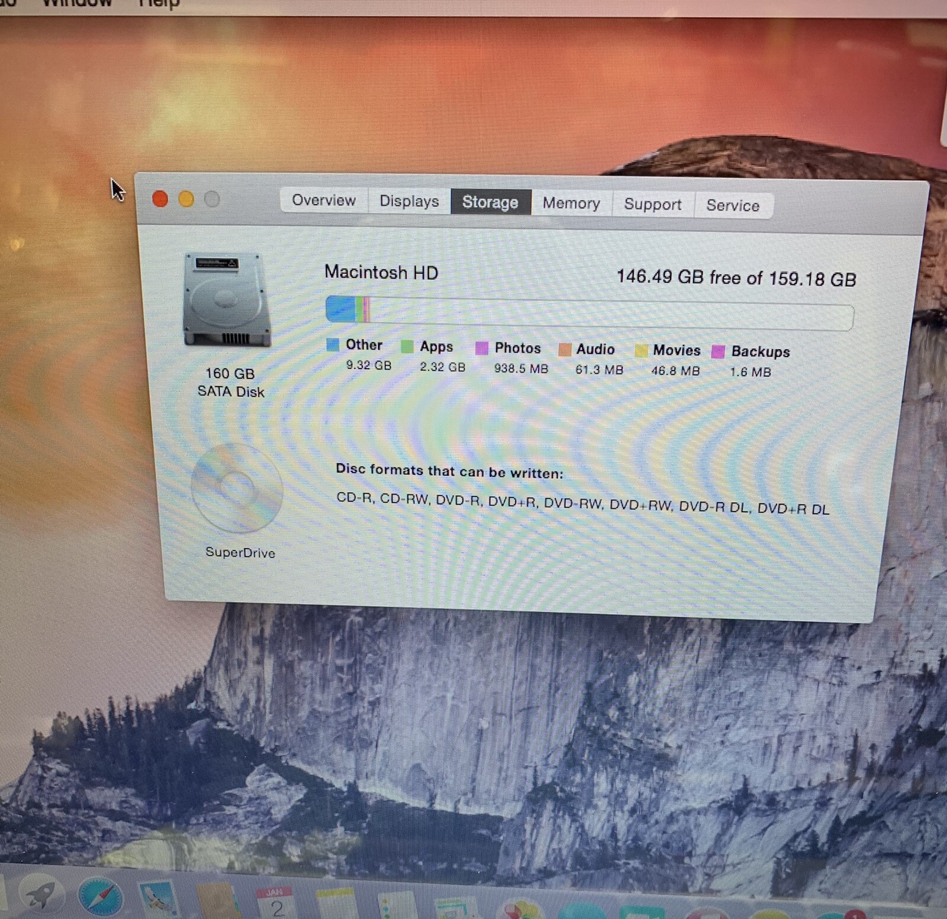The image size is (947, 919).
Task: Click the "Movies" category label
Action: (677, 351)
